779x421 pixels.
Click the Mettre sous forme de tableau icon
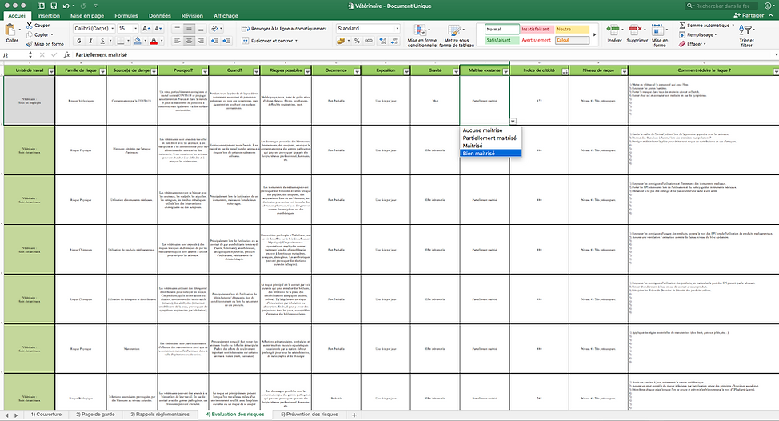point(455,31)
